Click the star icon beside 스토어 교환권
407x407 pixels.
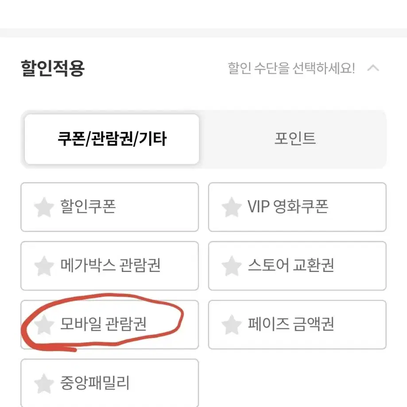(232, 266)
